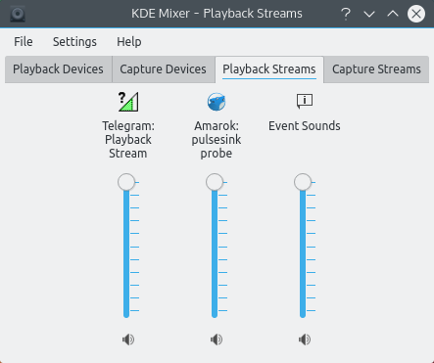The width and height of the screenshot is (434, 363).
Task: Mute the Amarok pulsesink probe stream
Action: point(217,340)
